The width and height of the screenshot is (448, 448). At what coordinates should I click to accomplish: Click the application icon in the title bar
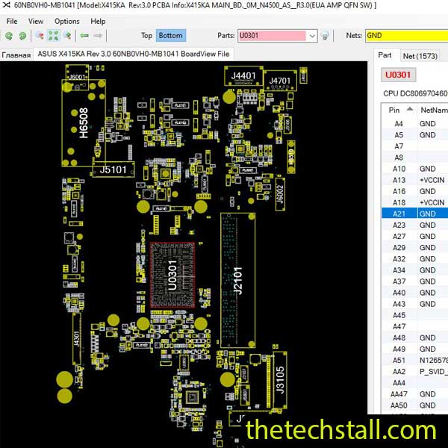point(6,5)
